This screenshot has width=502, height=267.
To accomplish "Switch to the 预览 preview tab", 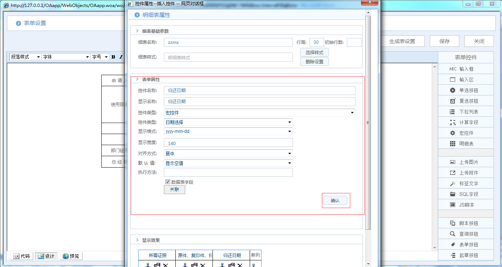I will click(x=71, y=256).
